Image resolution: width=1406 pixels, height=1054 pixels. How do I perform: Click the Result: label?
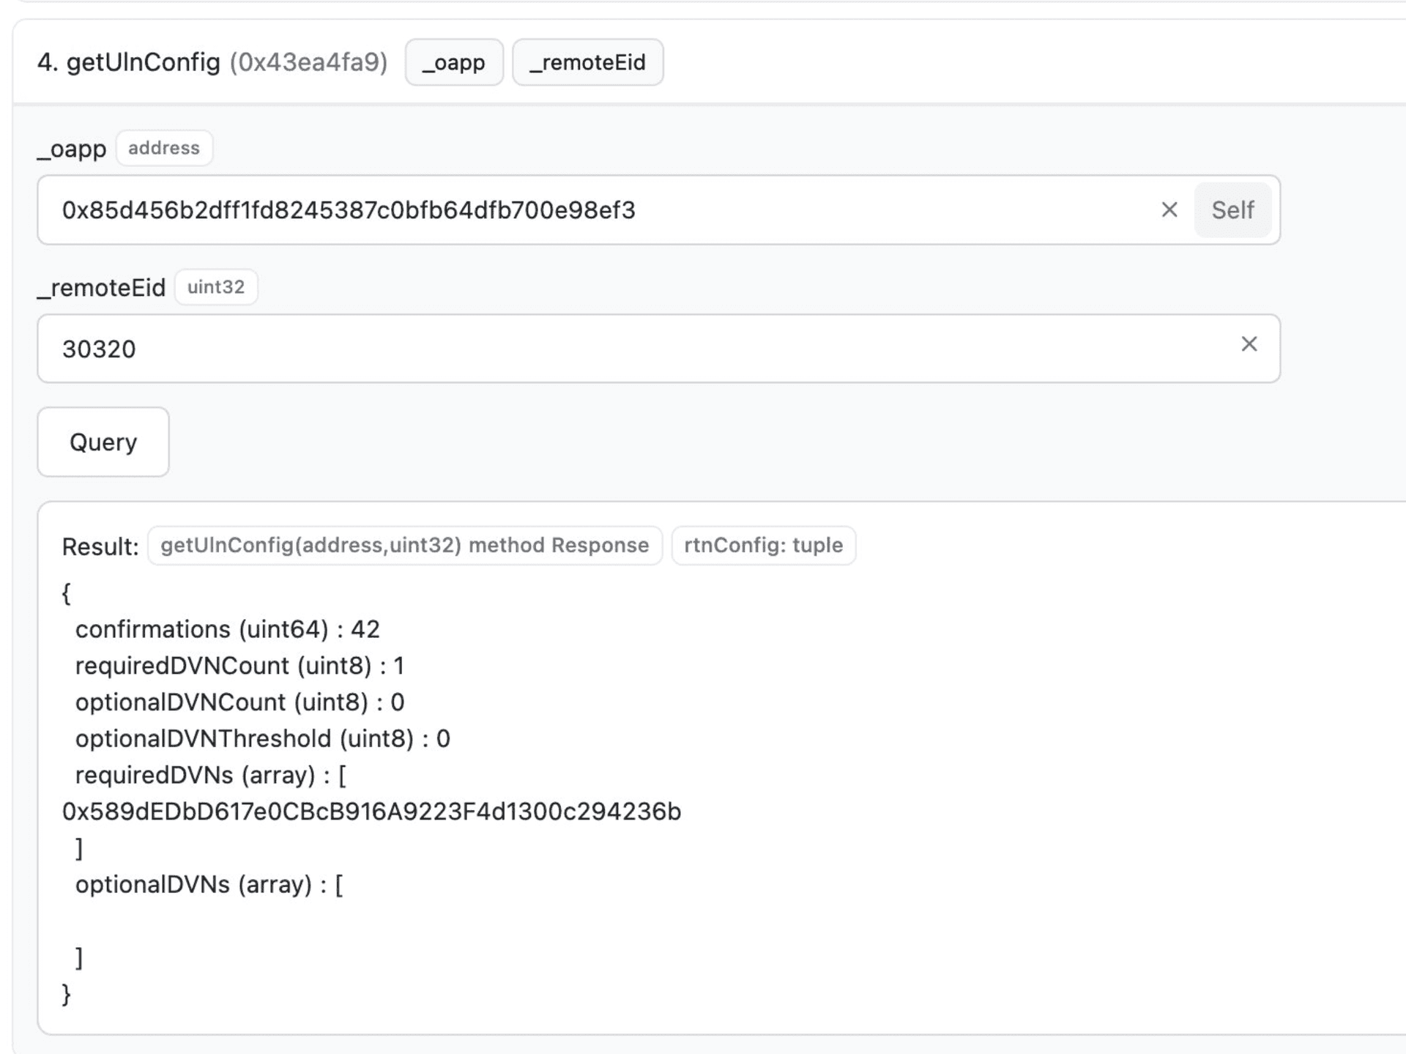100,546
